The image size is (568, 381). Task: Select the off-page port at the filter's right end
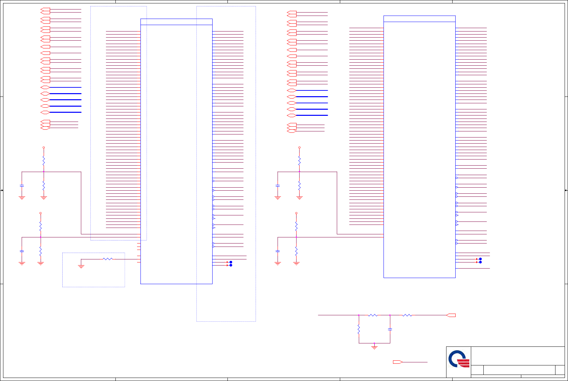pyautogui.click(x=451, y=315)
